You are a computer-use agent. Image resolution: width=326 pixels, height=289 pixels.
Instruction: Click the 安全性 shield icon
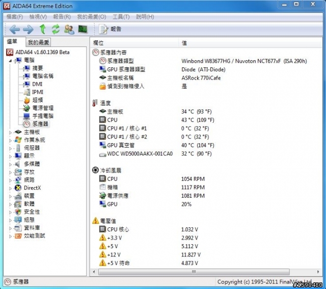18,212
